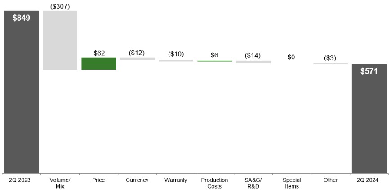This screenshot has width=391, height=193.
Task: Select the green Production Costs bar
Action: [214, 61]
